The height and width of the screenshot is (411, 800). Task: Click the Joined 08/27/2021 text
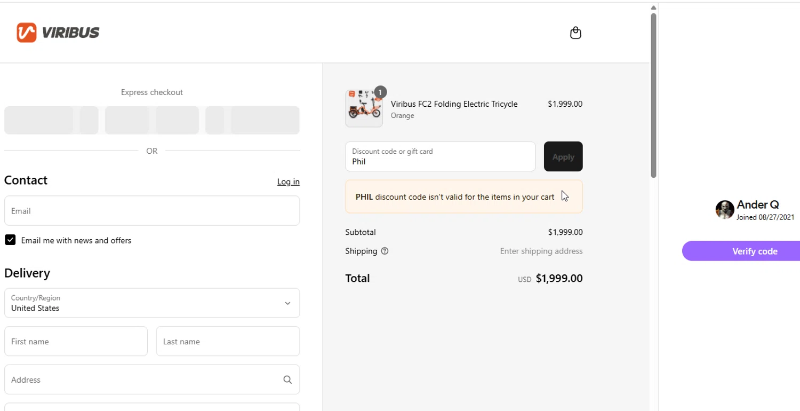(765, 217)
